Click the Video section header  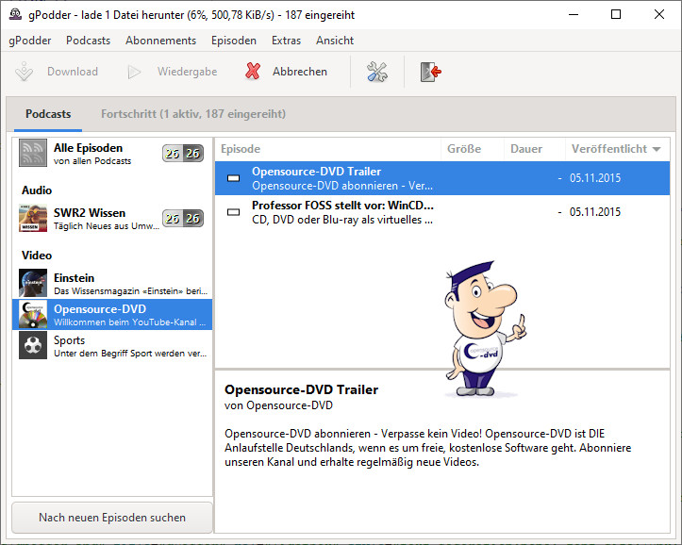tap(37, 256)
